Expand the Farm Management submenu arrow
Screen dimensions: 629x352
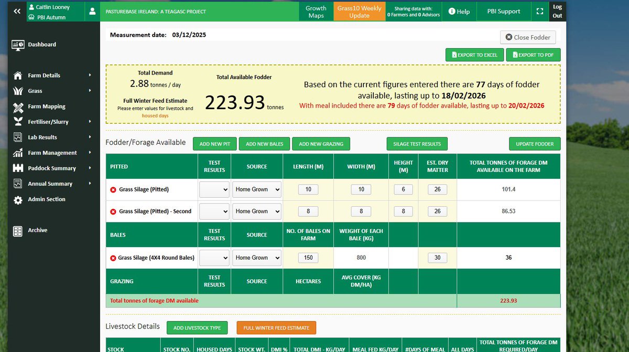pos(90,153)
